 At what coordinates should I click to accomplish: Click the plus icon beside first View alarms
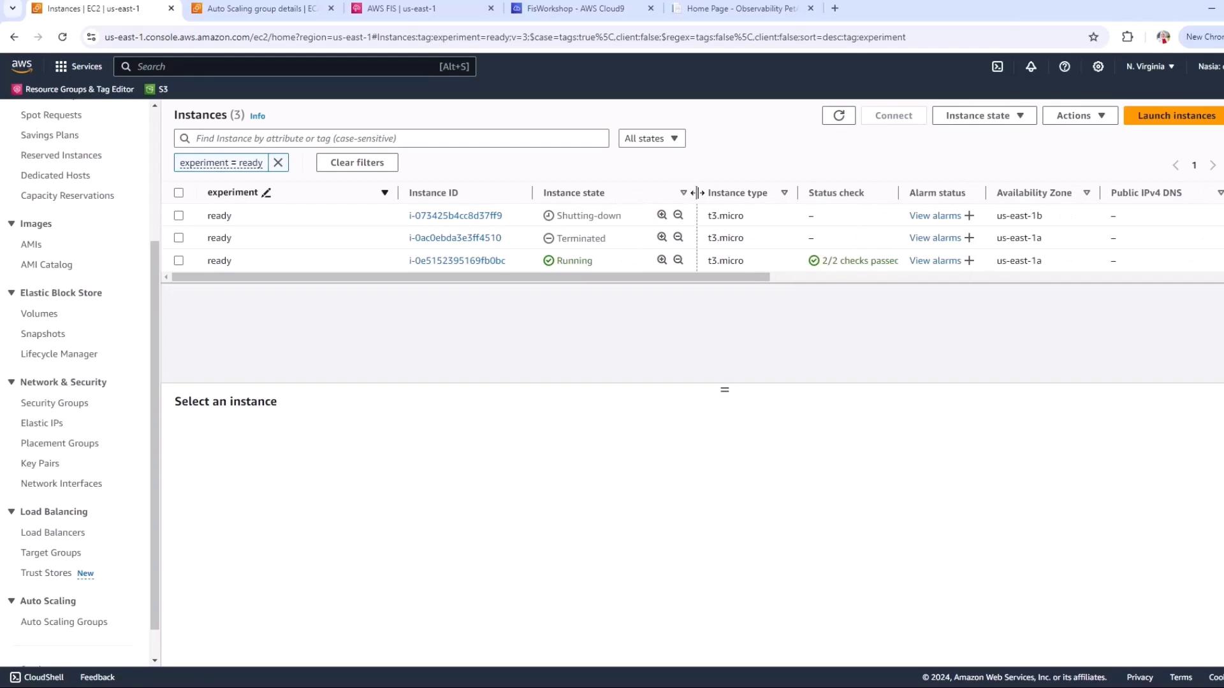[x=970, y=216]
